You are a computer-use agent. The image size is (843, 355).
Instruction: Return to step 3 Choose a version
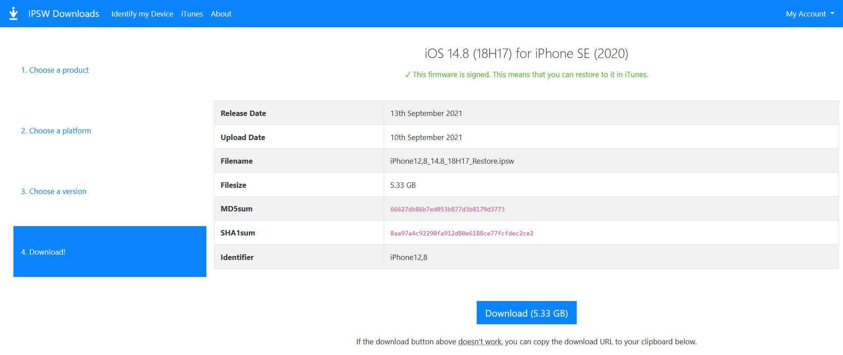[x=54, y=191]
